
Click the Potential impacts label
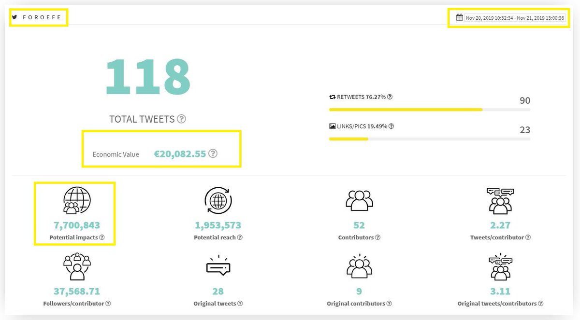pos(73,237)
